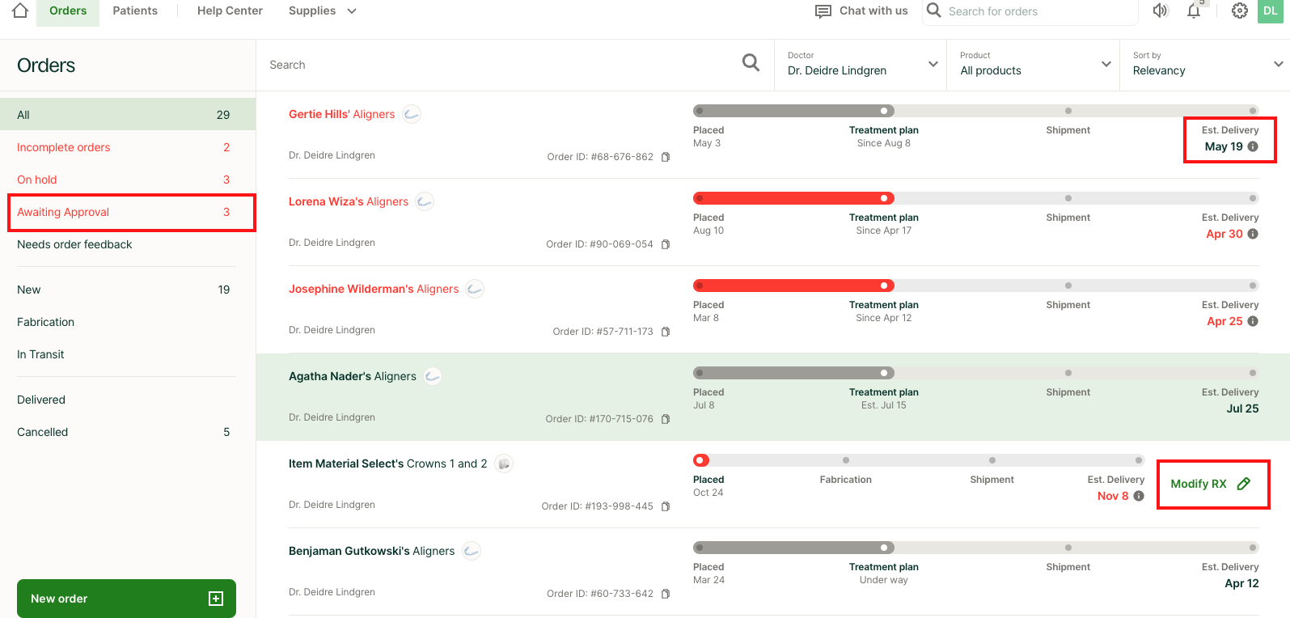
Task: Click the aligner icon beside Lorena Wiza's order
Action: (425, 201)
